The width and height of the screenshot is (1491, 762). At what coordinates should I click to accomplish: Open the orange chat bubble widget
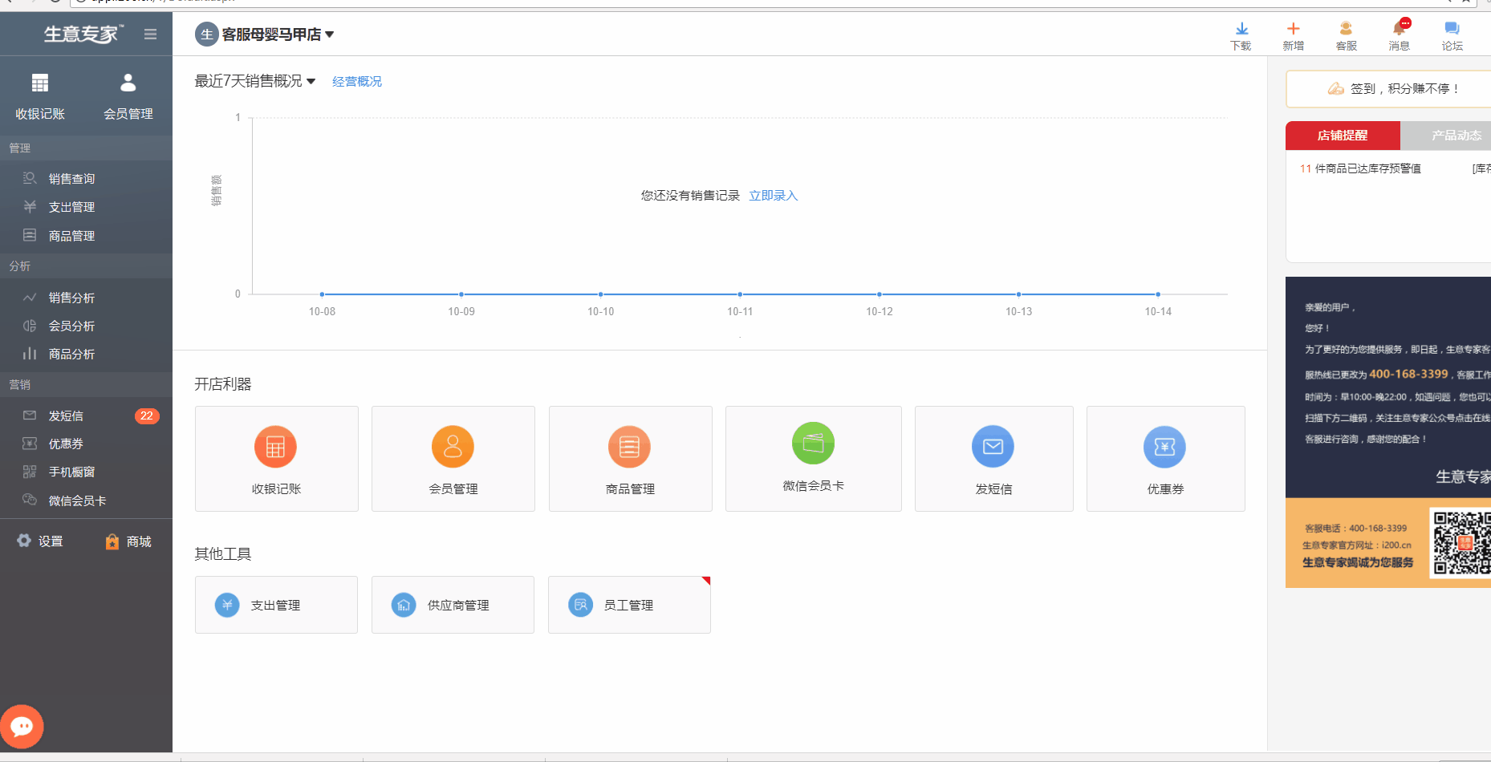[22, 727]
